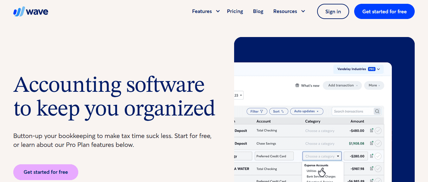Expand the Features chevron arrow
This screenshot has width=428, height=182.
coord(218,11)
